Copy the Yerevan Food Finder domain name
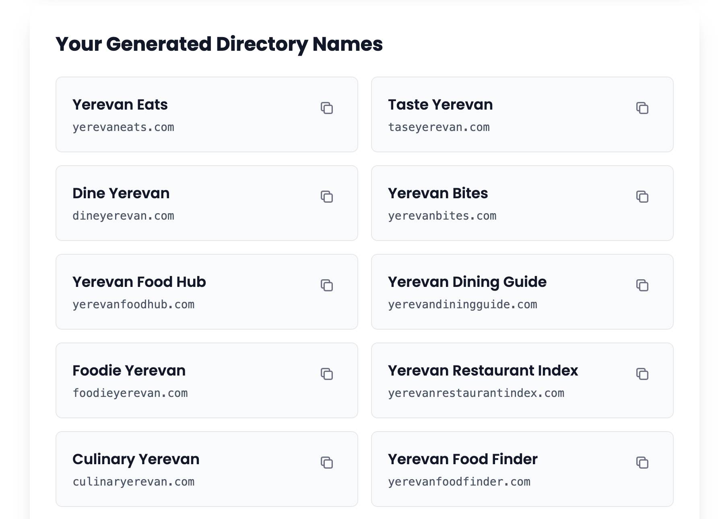The height and width of the screenshot is (519, 718). coord(643,463)
